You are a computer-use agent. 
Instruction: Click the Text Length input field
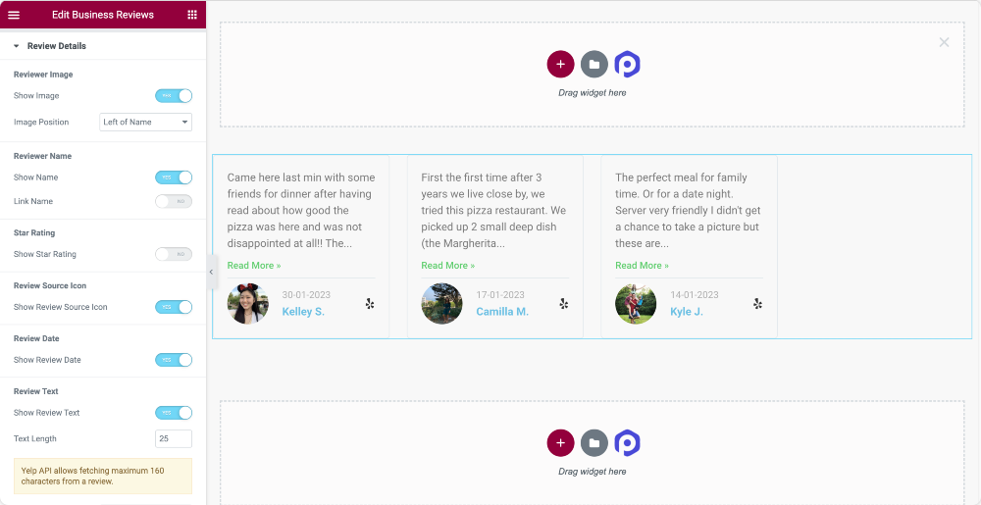coord(174,438)
